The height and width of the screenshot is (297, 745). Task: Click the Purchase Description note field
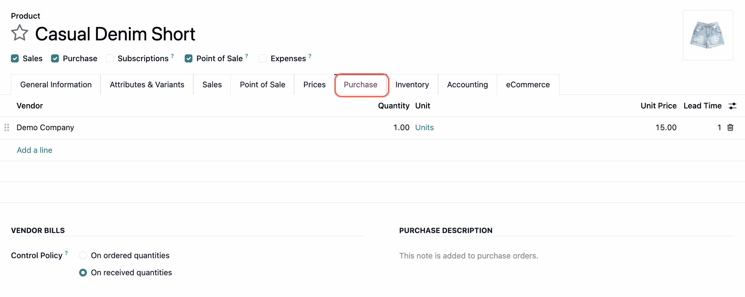[468, 256]
